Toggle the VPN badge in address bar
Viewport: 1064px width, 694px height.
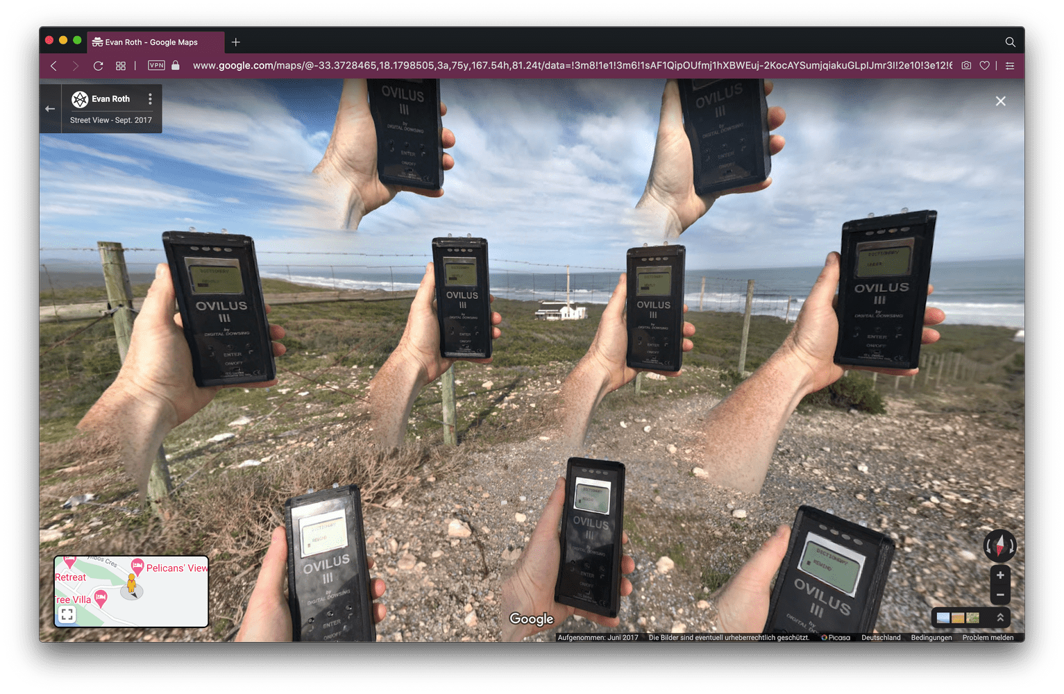click(x=157, y=65)
